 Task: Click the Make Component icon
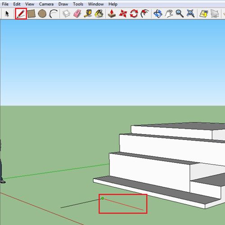(66, 13)
